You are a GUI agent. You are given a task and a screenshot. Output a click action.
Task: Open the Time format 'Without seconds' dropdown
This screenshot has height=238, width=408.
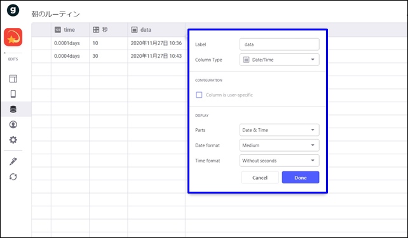(x=279, y=161)
